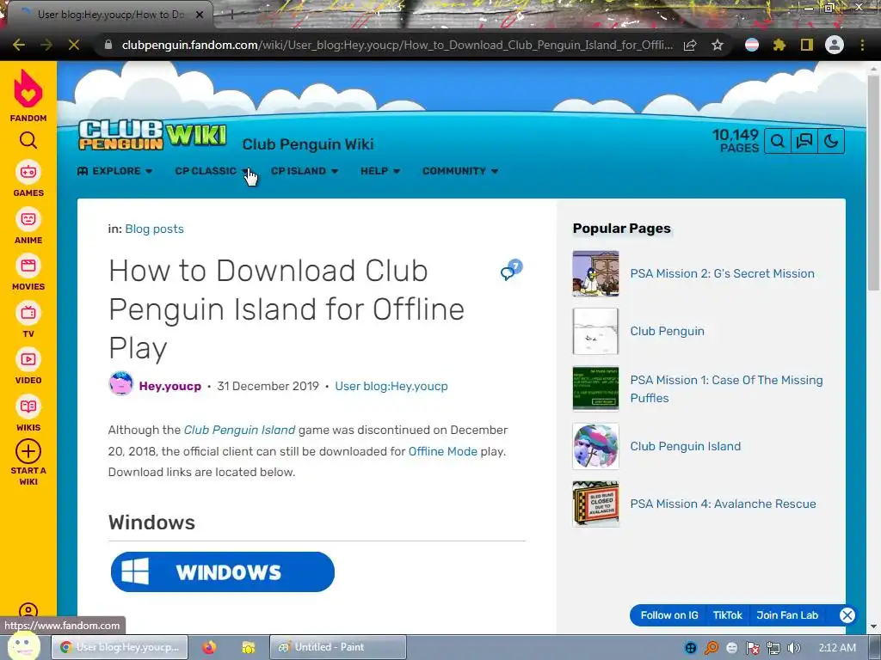Click the Fandom flame logo
The image size is (881, 660).
point(28,89)
